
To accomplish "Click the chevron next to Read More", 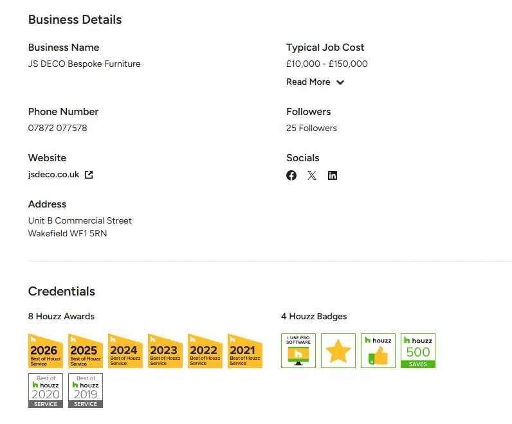I will (340, 82).
